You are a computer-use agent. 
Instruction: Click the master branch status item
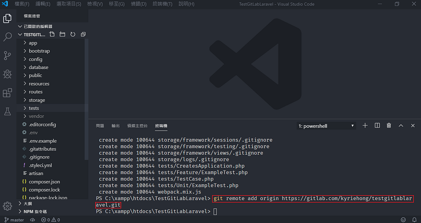14,220
